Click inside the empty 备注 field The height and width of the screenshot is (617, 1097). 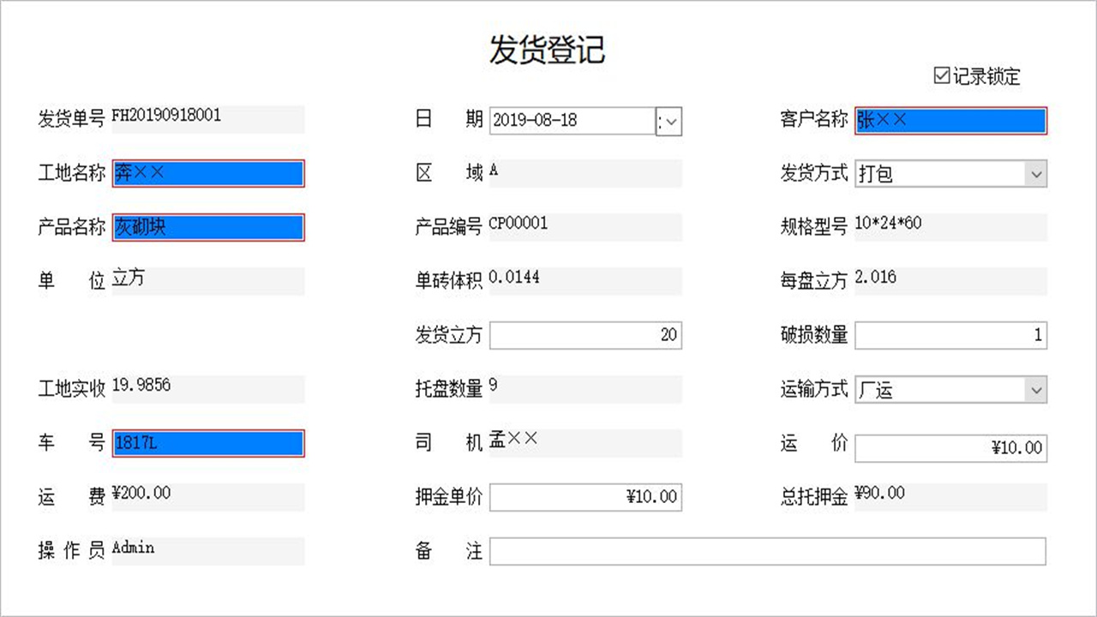coord(769,551)
